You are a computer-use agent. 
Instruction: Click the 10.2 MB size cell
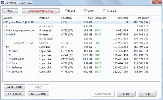click(88, 55)
